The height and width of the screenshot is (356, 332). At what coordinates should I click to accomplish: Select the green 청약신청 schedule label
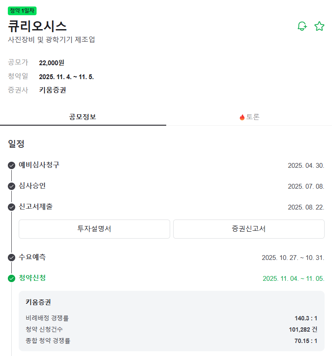[x=32, y=278]
